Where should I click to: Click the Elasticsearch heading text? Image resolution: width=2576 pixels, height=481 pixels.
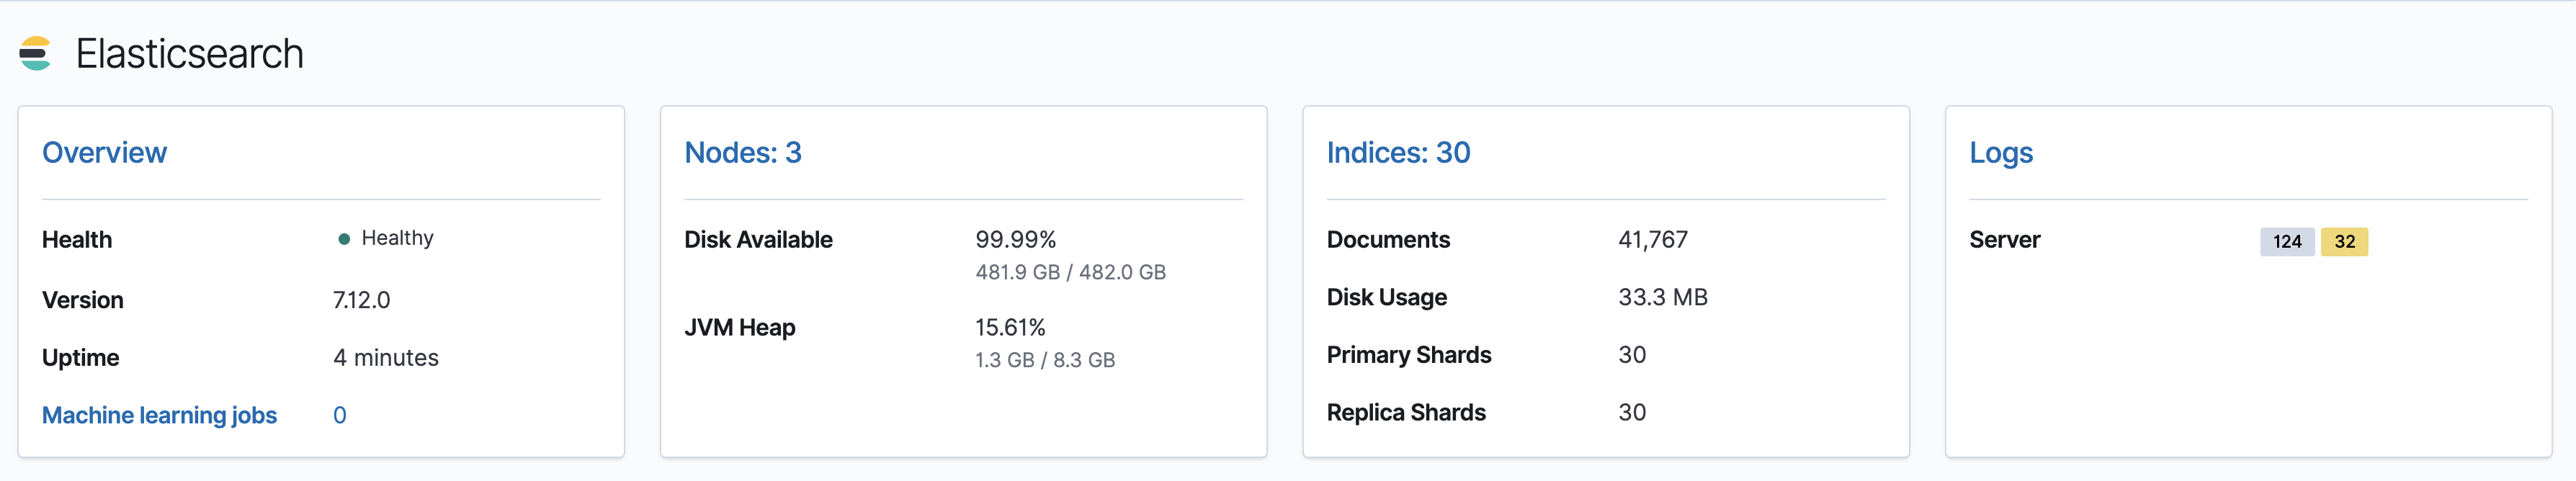tap(189, 54)
